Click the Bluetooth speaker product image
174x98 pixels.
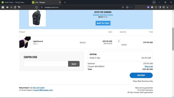(x=37, y=18)
